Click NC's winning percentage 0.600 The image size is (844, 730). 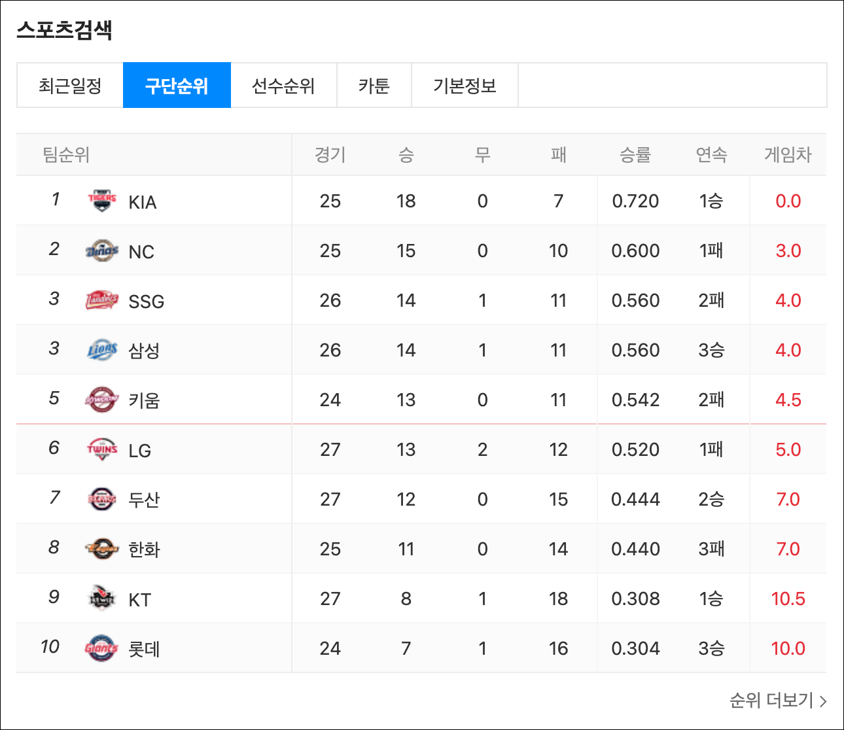tap(635, 251)
